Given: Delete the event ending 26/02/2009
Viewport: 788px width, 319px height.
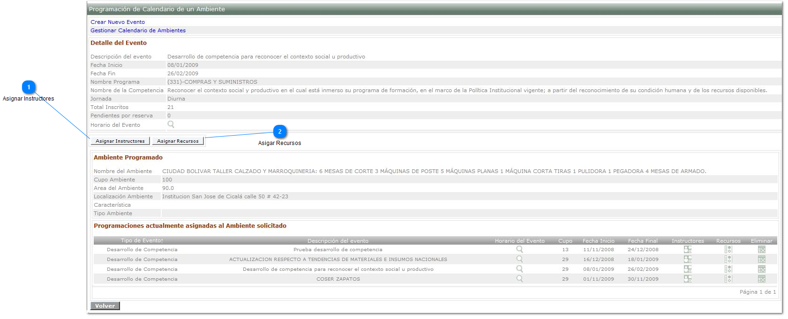Looking at the screenshot, I should 762,269.
